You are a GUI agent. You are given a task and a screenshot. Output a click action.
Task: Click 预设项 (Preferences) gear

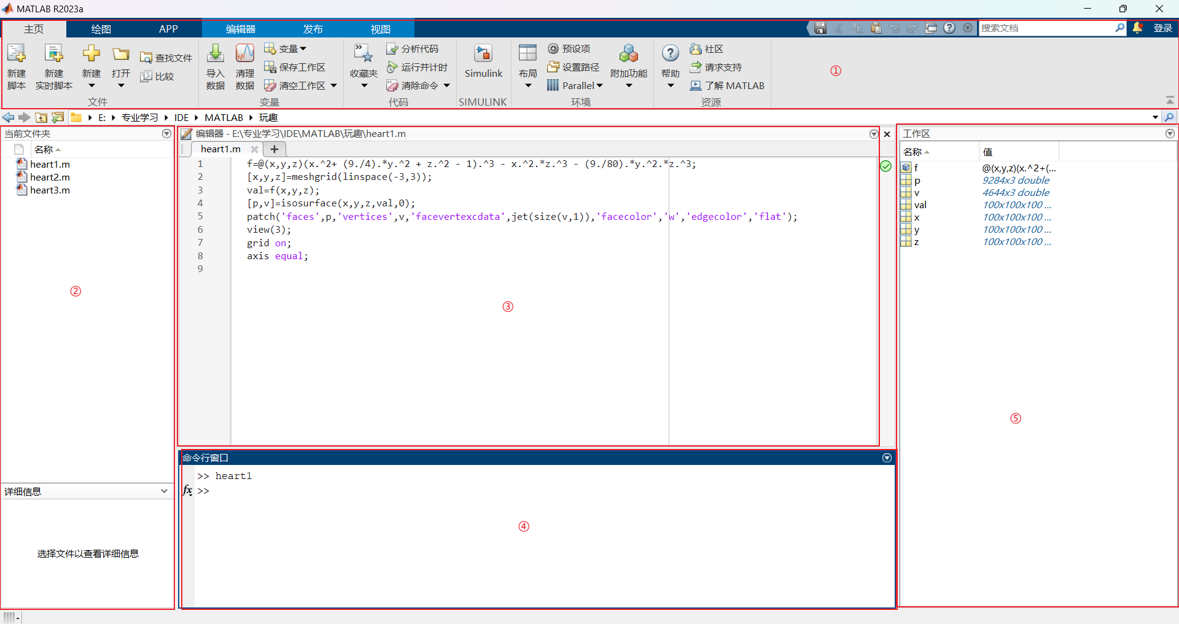[x=569, y=49]
